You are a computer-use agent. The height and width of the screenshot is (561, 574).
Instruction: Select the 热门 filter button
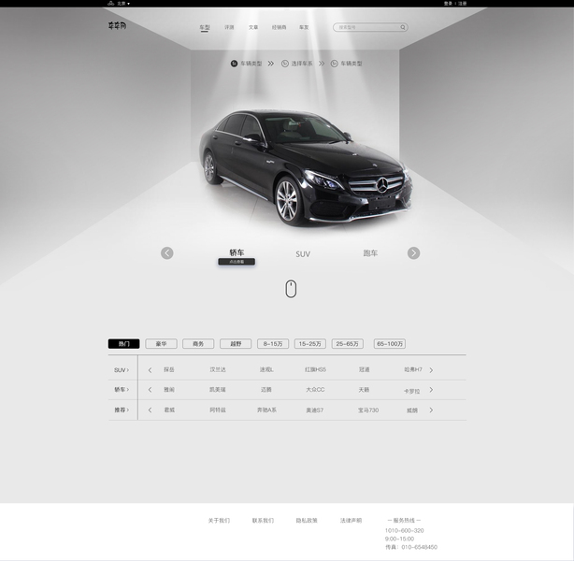click(123, 343)
